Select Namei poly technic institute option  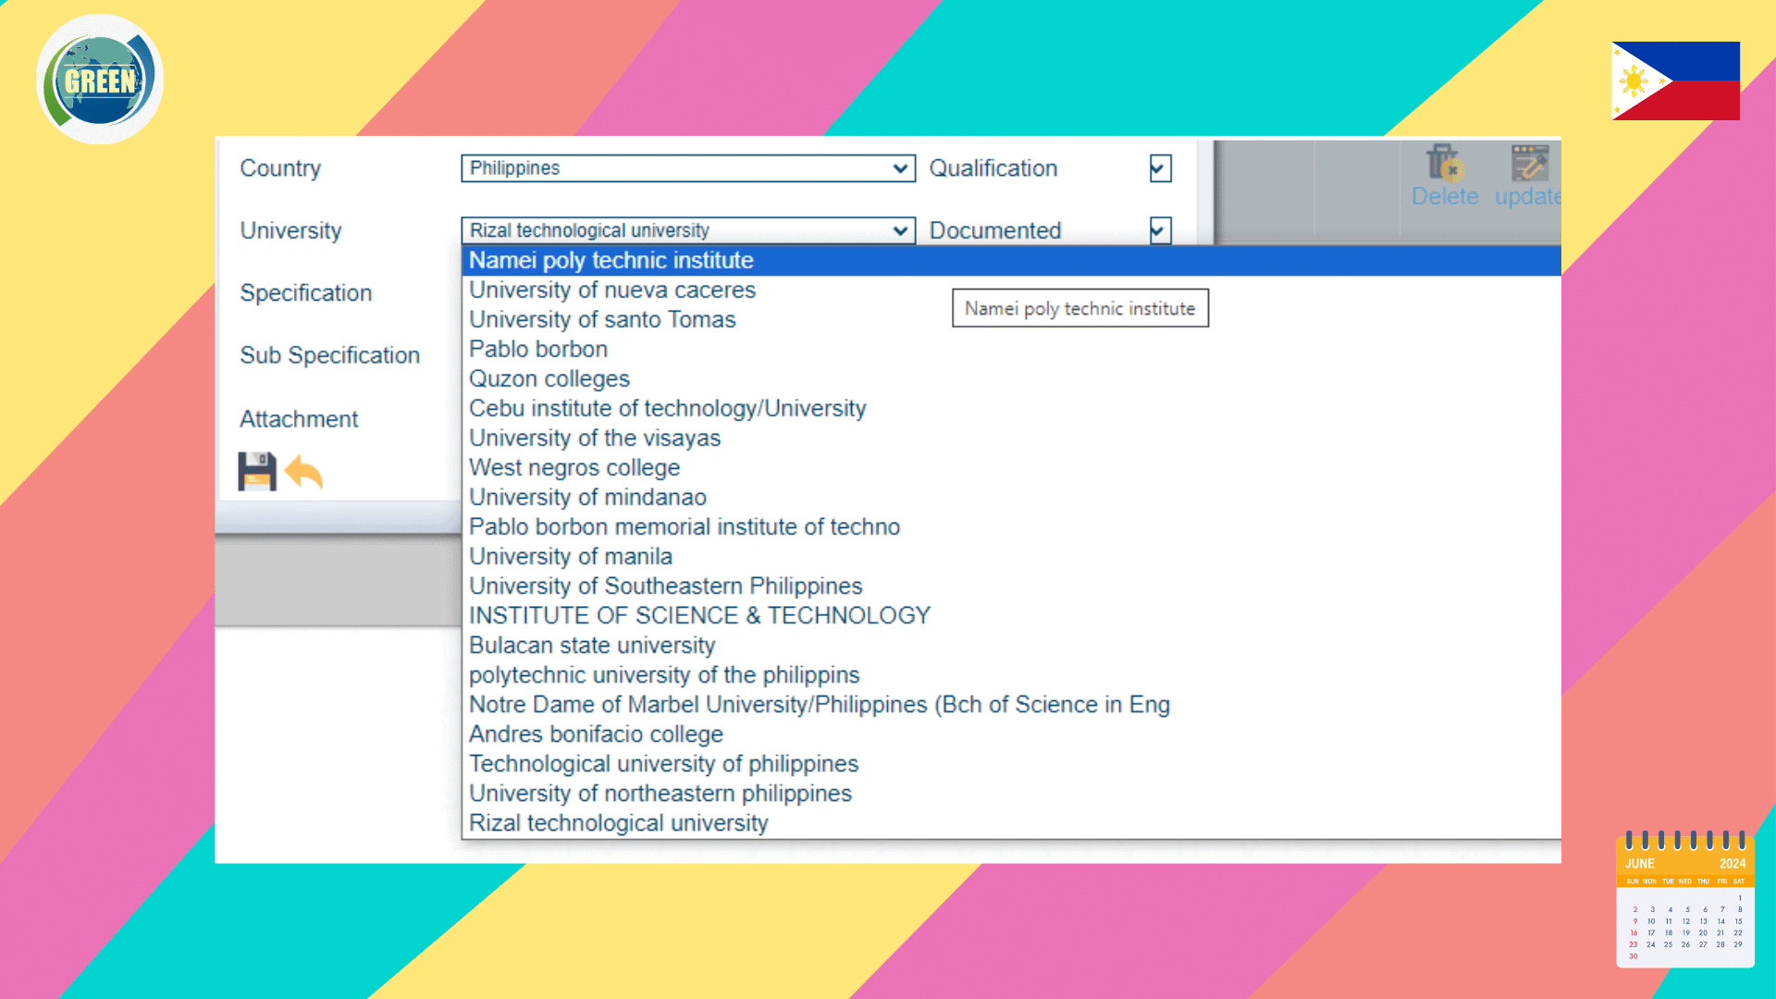click(x=610, y=261)
